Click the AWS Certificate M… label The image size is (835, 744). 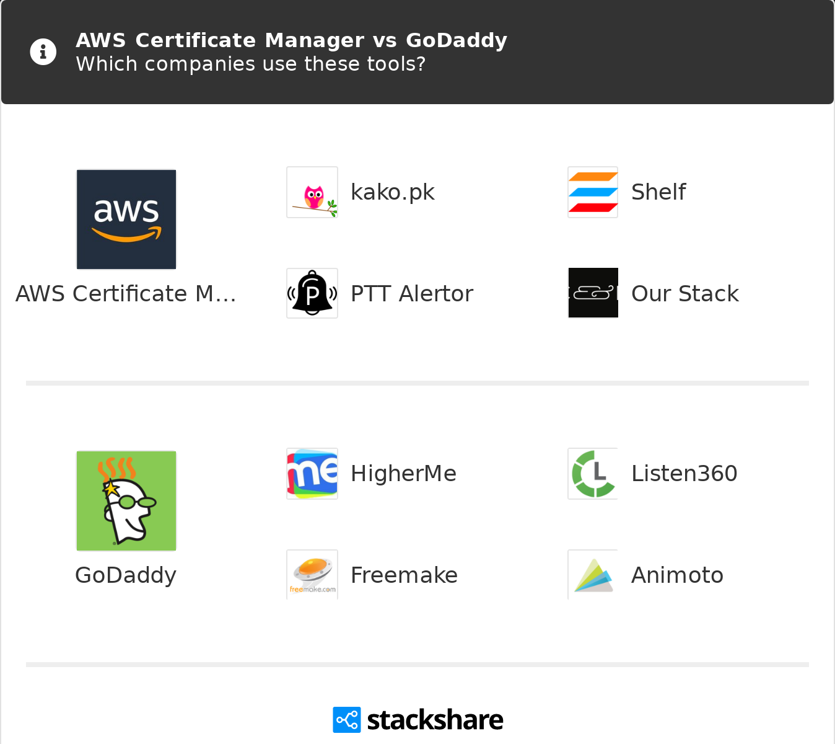[x=126, y=294]
